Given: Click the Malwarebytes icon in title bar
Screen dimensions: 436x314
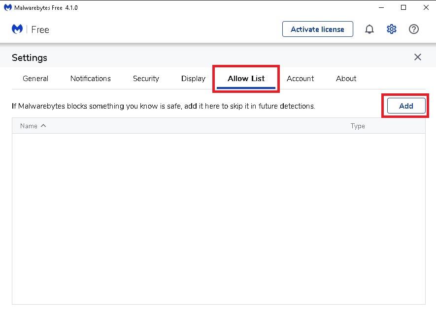Looking at the screenshot, I should 8,7.
